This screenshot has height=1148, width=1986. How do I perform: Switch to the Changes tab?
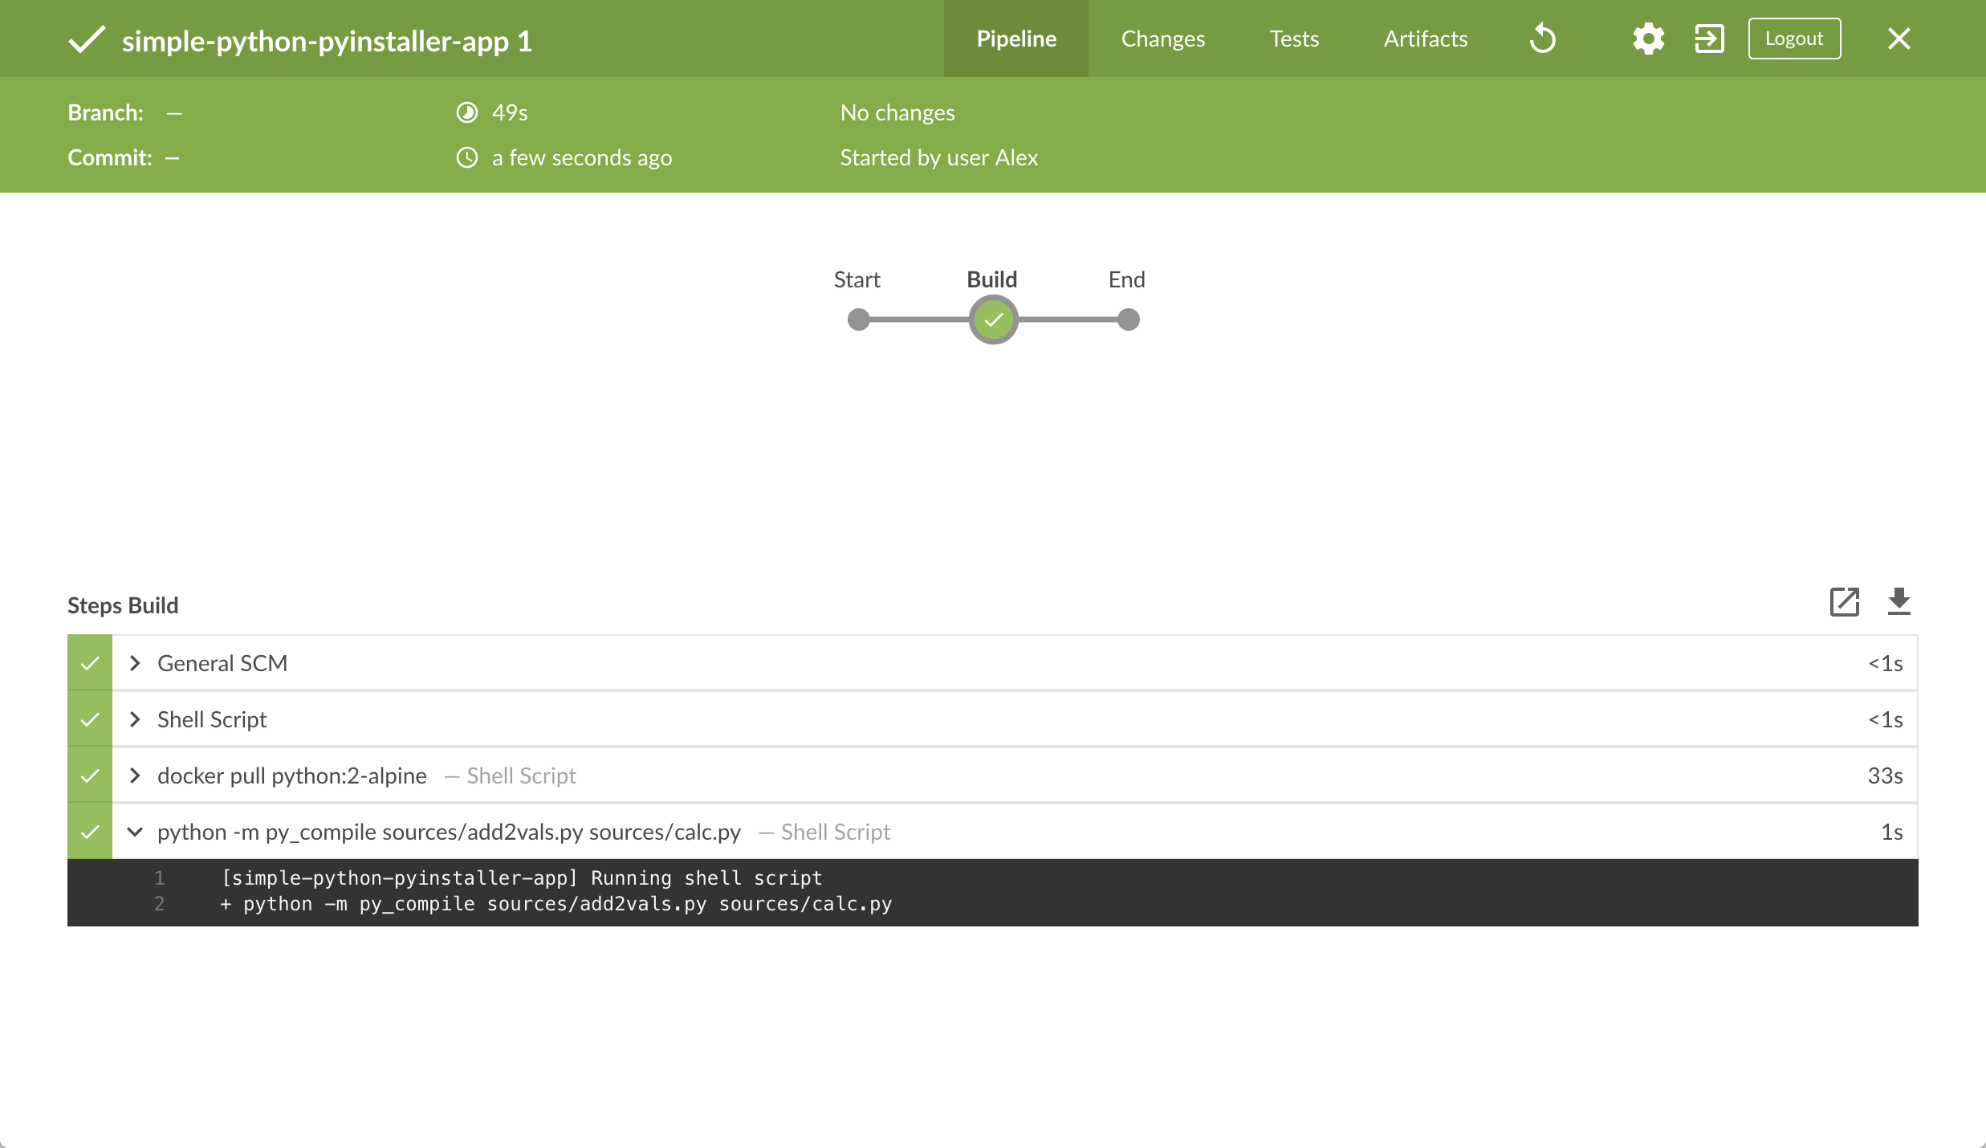tap(1162, 39)
